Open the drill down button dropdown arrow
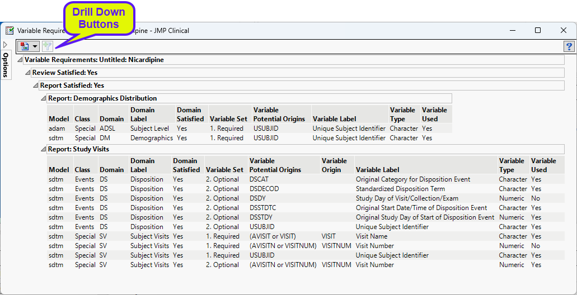This screenshot has width=577, height=295. tap(35, 46)
